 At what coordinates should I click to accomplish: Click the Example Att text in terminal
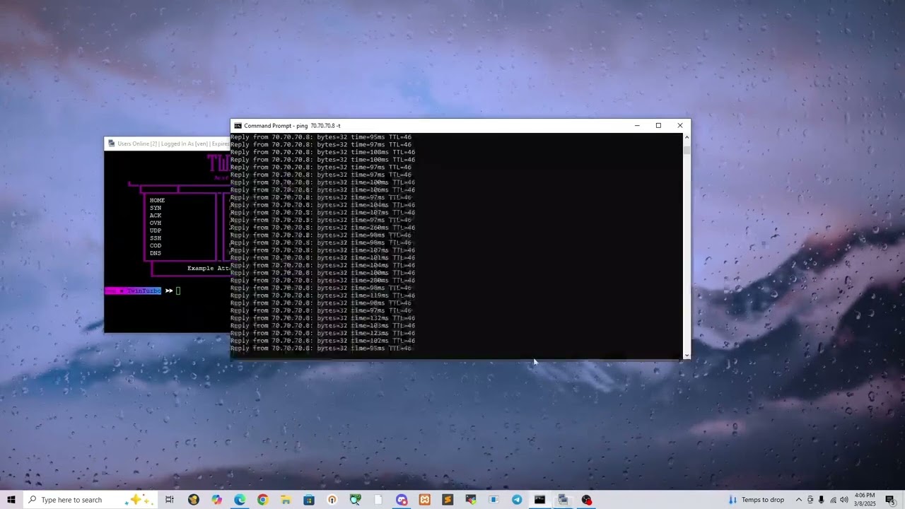tap(209, 269)
